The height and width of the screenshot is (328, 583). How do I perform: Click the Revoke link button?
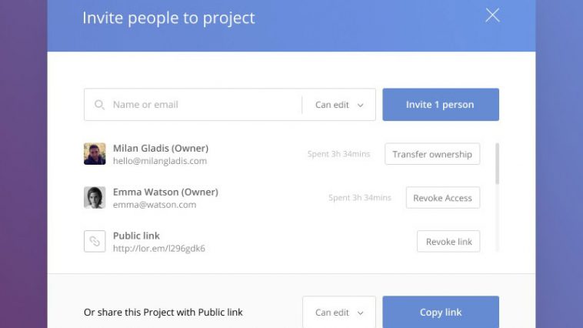pyautogui.click(x=448, y=242)
